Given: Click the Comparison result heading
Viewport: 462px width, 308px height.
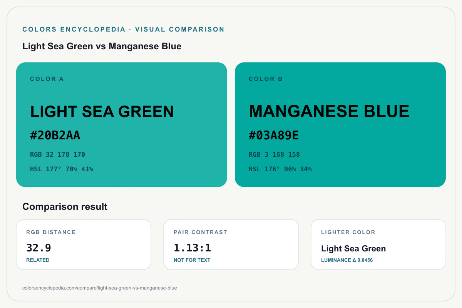Looking at the screenshot, I should pos(65,207).
